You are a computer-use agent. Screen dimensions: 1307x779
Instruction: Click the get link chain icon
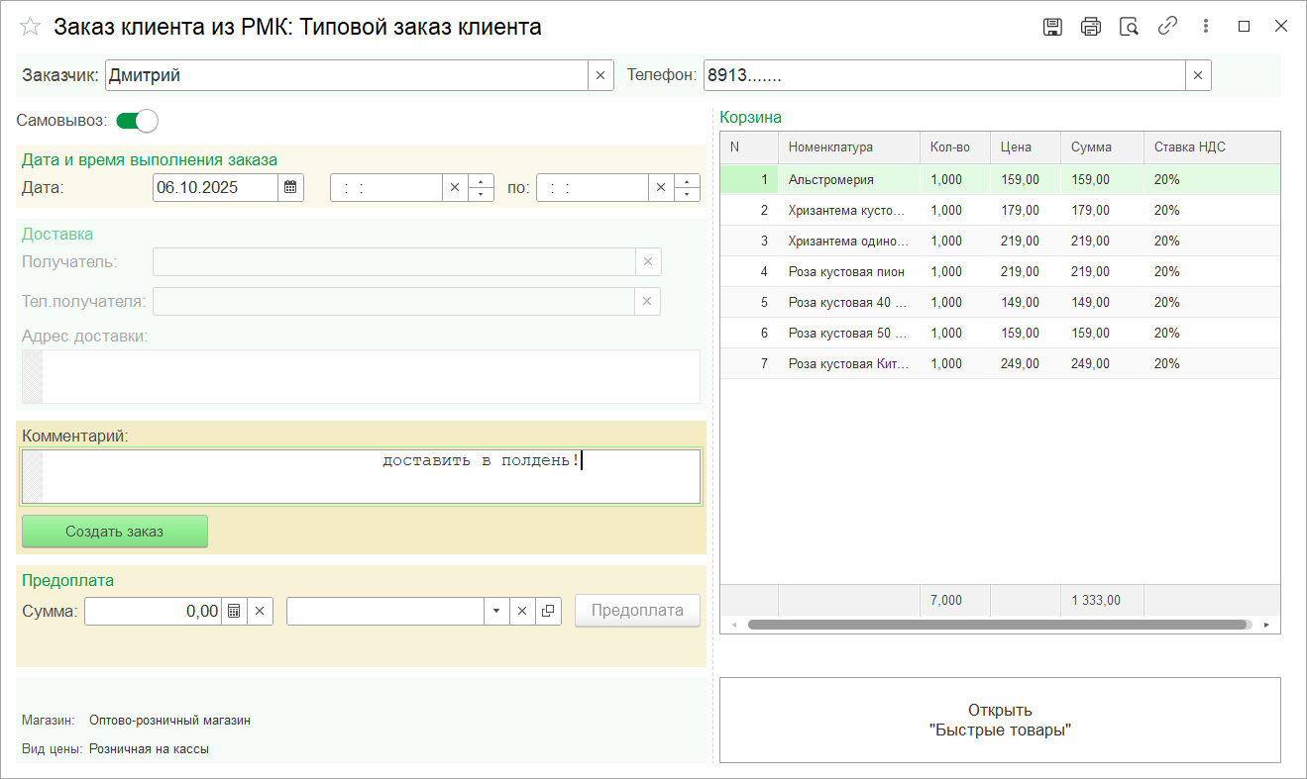(1167, 27)
